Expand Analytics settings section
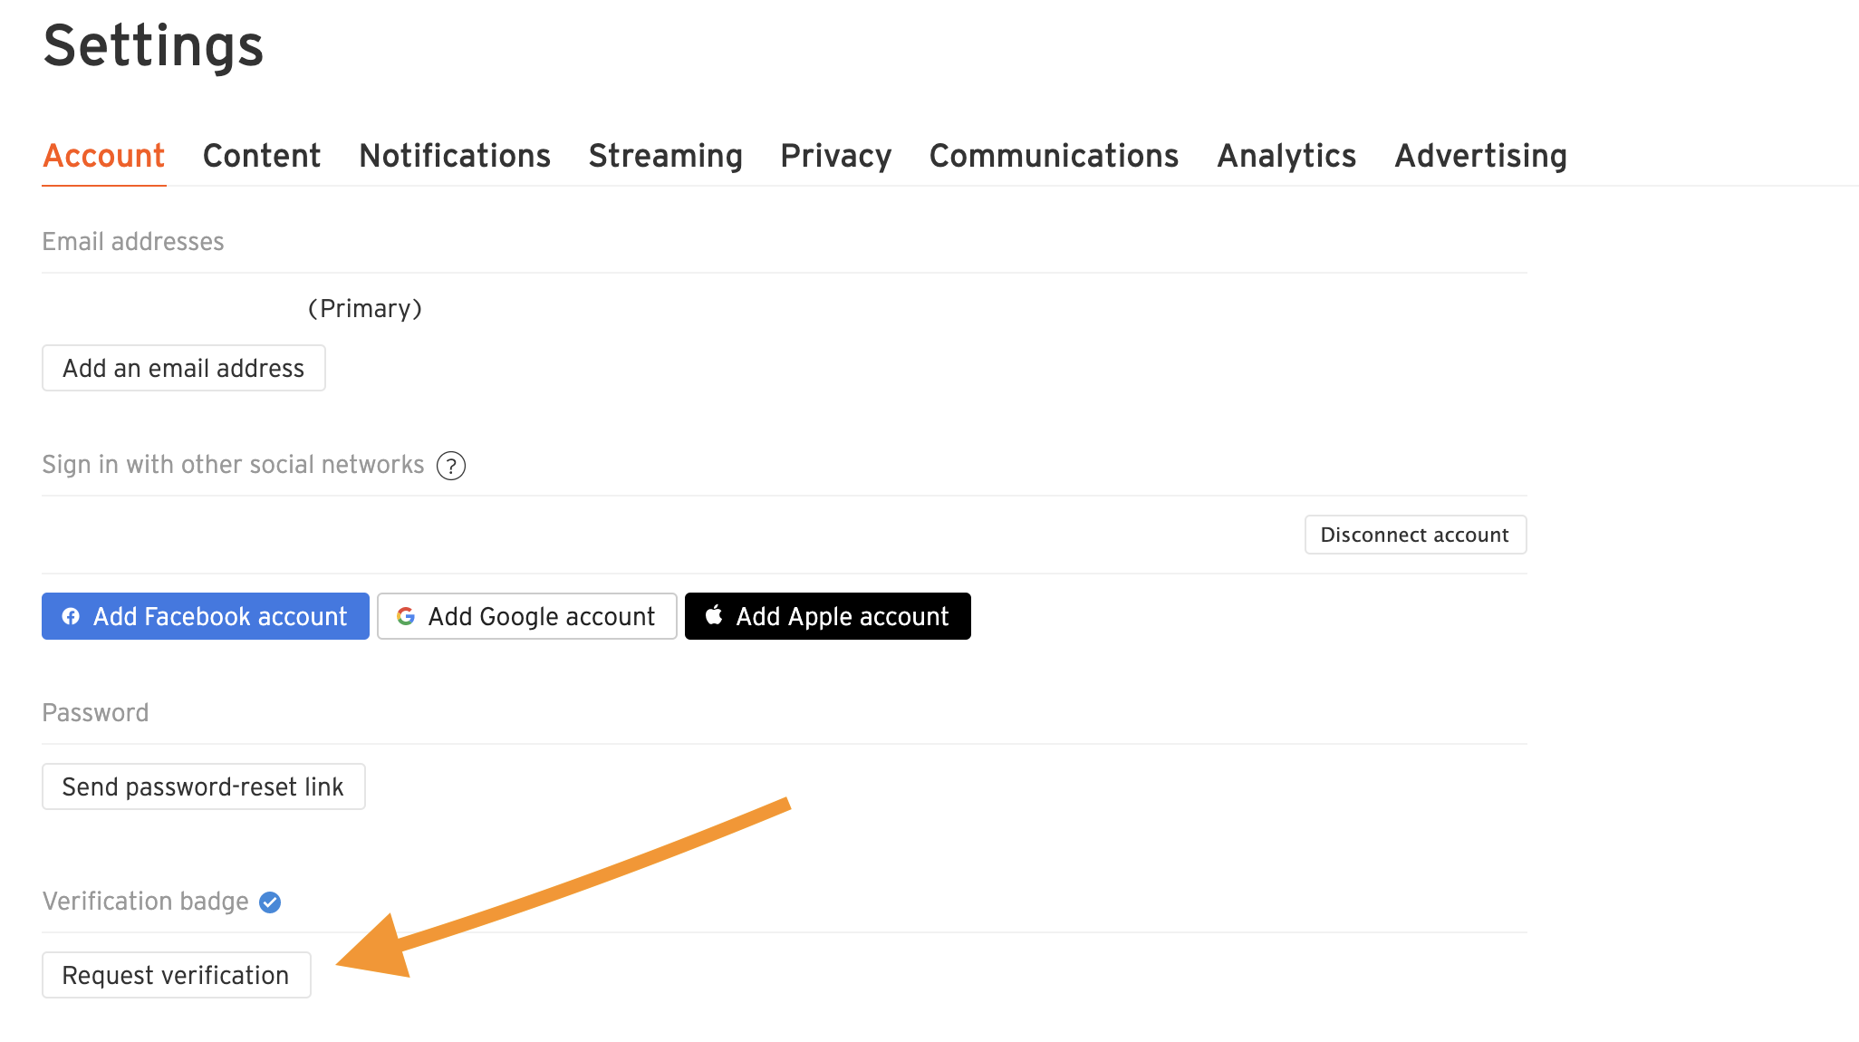Image resolution: width=1859 pixels, height=1042 pixels. (x=1285, y=156)
